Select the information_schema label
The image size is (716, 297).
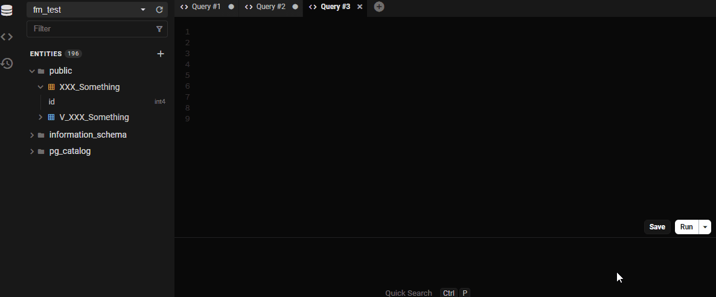[88, 135]
